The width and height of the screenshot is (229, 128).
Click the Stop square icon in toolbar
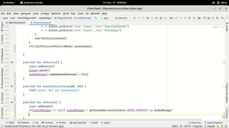[165, 18]
